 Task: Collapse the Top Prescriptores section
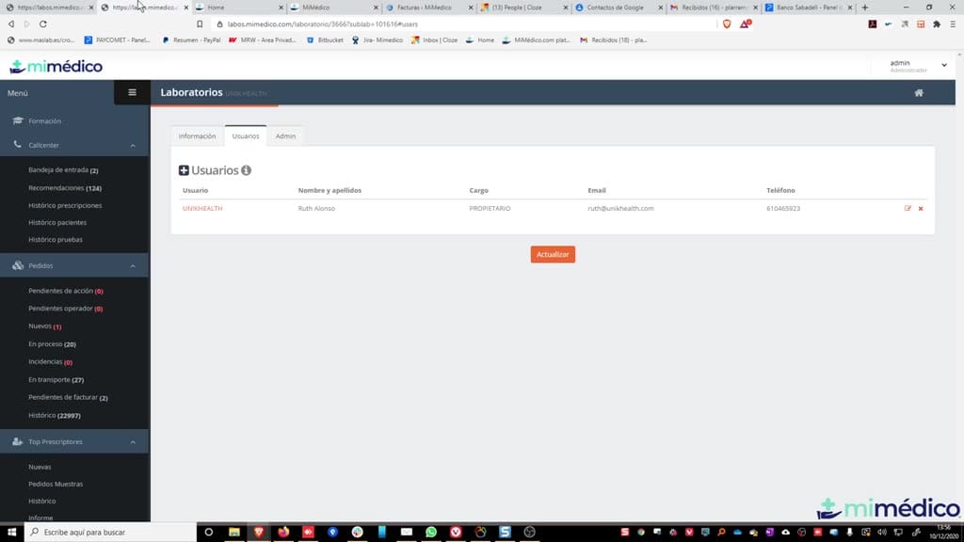[x=133, y=442]
